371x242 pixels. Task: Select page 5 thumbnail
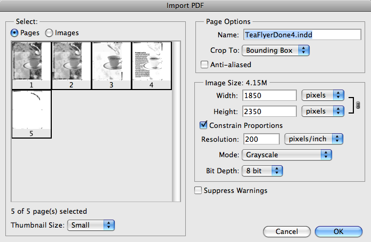point(31,114)
